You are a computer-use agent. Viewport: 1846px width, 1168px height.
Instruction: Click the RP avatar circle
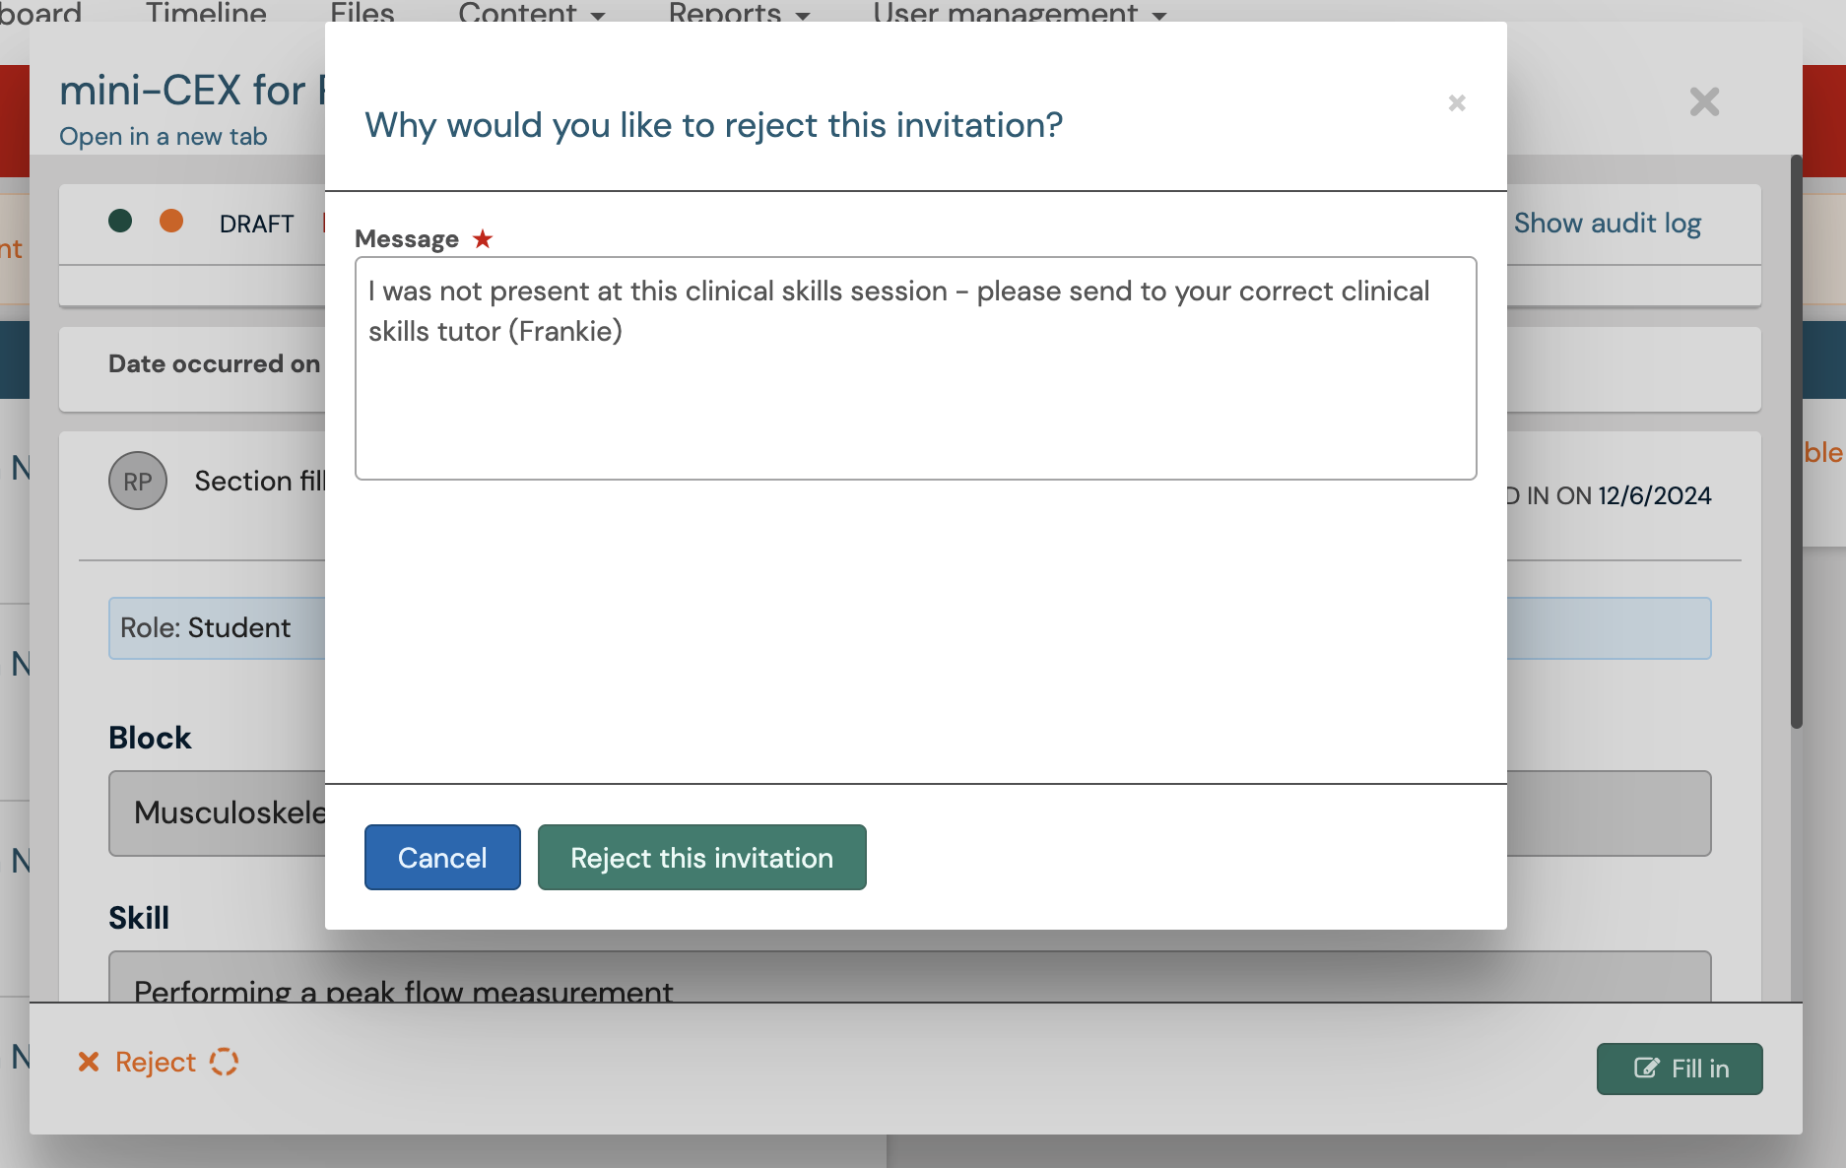138,481
